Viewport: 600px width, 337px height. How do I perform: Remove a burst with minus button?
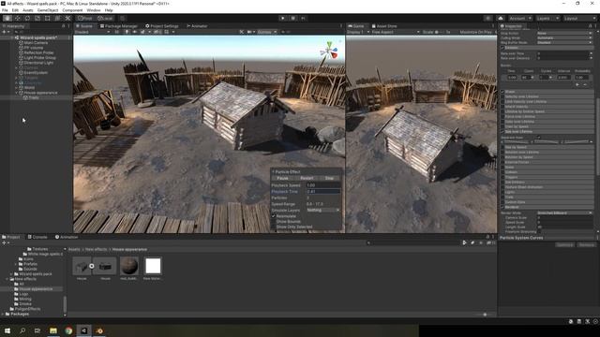point(585,84)
